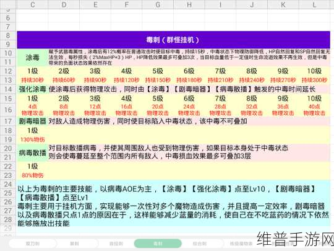Switch to the 暴刺 sheet tab
This screenshot has width=334, height=251.
click(74, 244)
